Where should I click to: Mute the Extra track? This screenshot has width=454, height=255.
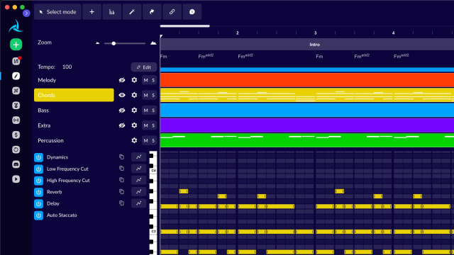coord(145,125)
